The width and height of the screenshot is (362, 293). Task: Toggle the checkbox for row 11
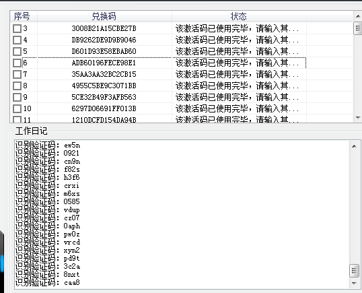(17, 119)
